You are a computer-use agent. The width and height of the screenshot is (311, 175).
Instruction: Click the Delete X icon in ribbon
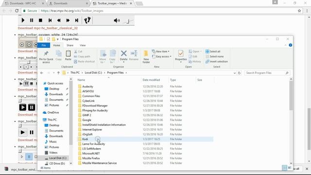coord(123,53)
